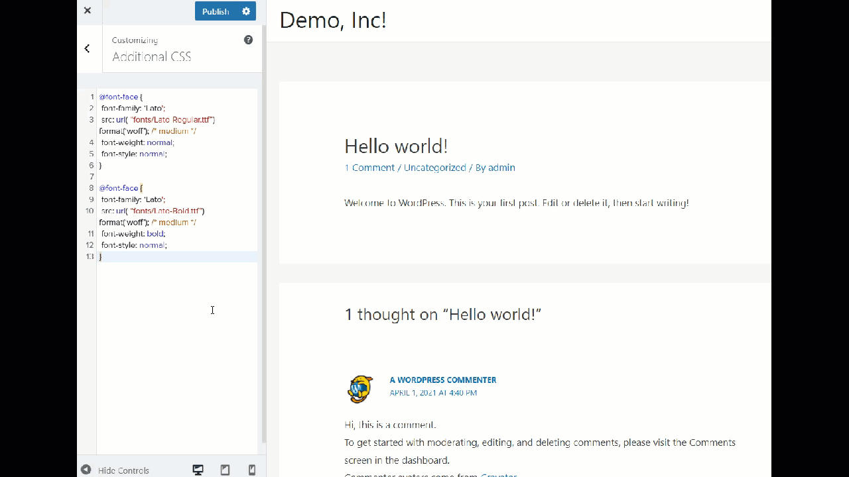This screenshot has width=849, height=477.
Task: Click the Additional CSS section heading
Action: 152,57
